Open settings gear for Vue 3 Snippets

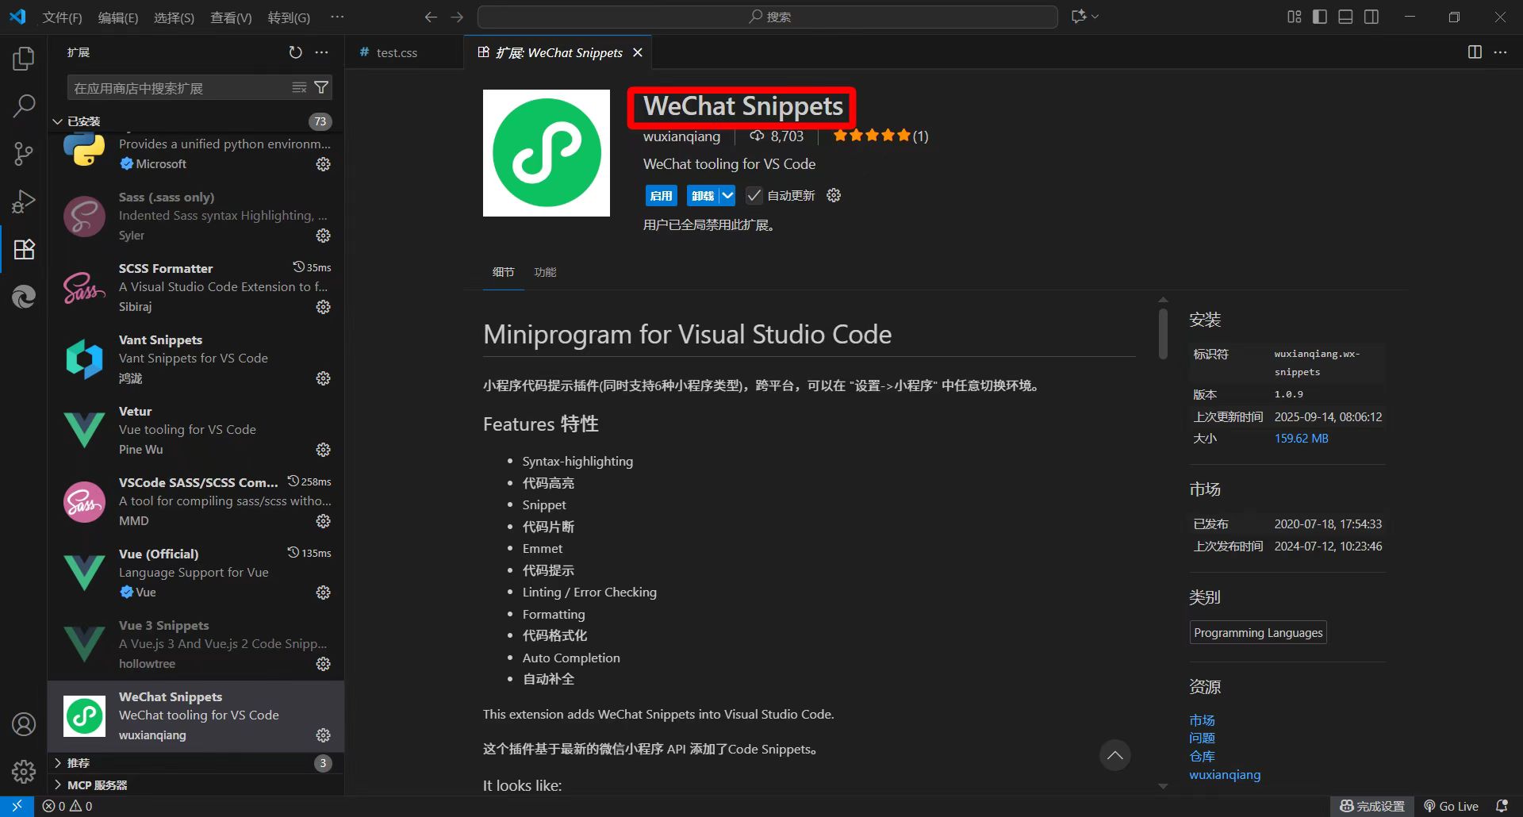(x=323, y=664)
